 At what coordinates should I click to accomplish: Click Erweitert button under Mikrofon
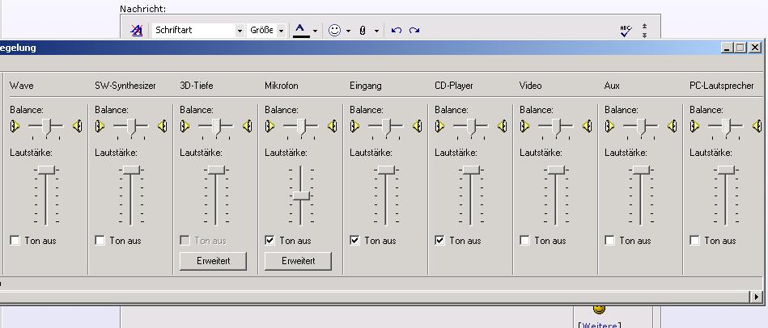tap(298, 261)
